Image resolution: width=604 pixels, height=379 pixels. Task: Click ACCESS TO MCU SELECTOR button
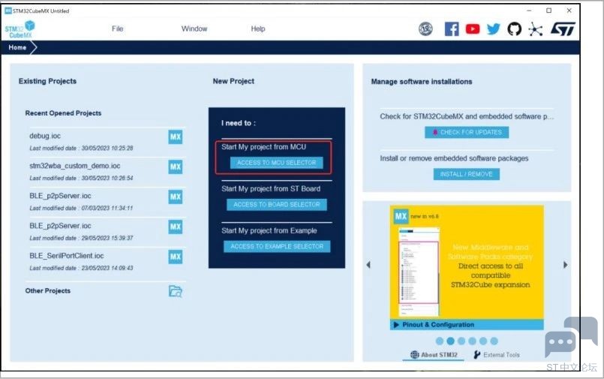pos(276,163)
